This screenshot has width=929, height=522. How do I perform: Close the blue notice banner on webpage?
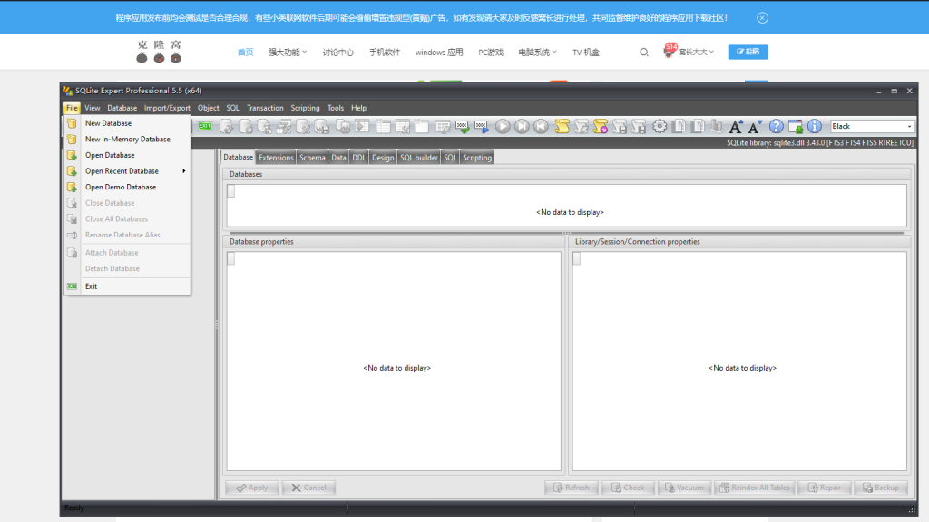click(x=762, y=18)
